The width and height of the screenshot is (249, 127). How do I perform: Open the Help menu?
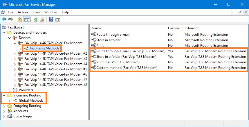click(65, 12)
